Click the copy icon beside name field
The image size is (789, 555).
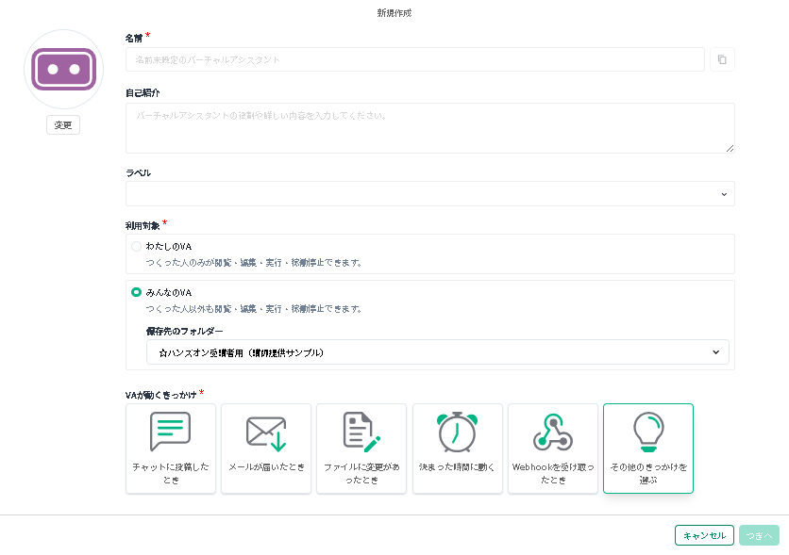click(722, 59)
